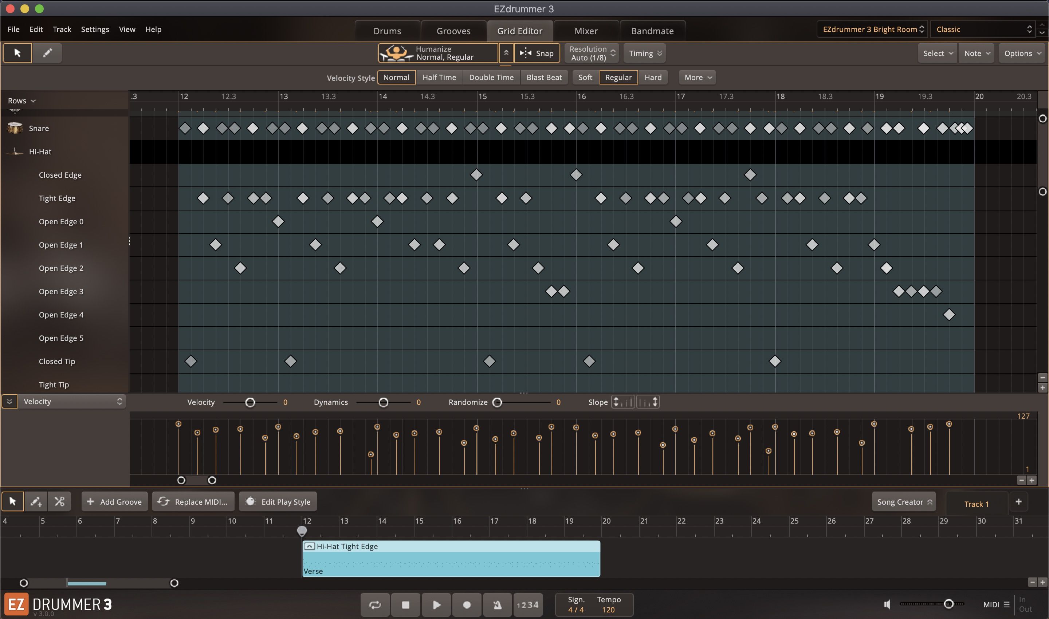Open the Settings menu
1049x619 pixels.
pos(95,29)
